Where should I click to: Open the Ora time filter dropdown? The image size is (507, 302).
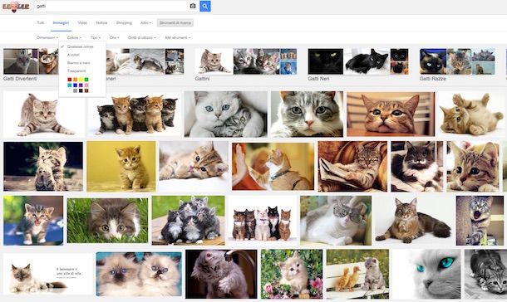pyautogui.click(x=114, y=38)
